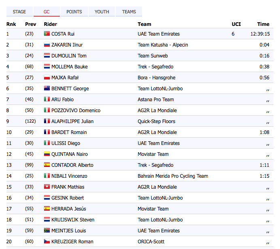This screenshot has height=249, width=280.
Task: Open CONTADOR Alberto's rider page
Action: tap(72, 165)
